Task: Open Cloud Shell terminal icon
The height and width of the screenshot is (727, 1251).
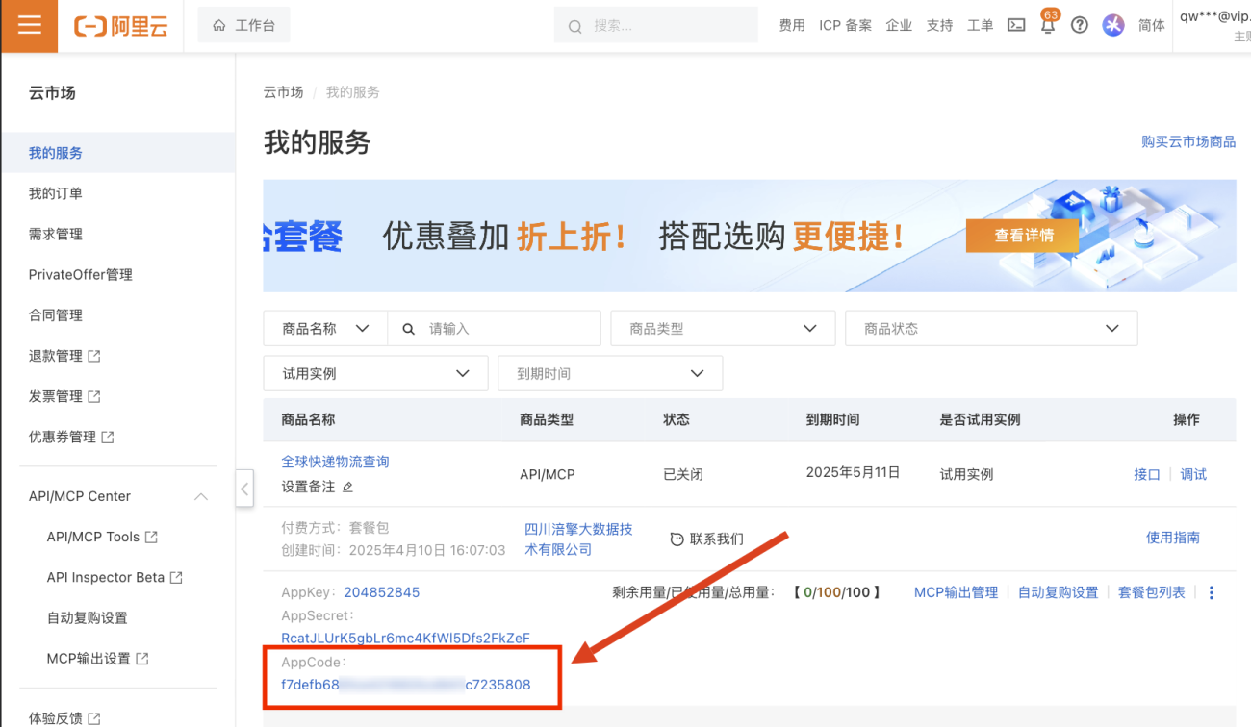Action: pyautogui.click(x=1016, y=26)
